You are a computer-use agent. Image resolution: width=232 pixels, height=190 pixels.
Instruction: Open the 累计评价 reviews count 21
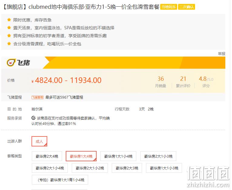click(x=183, y=79)
